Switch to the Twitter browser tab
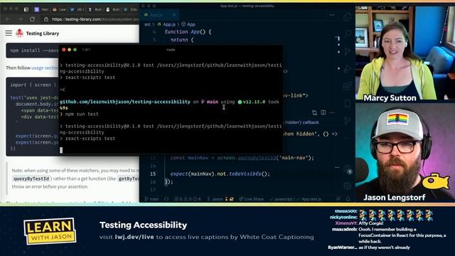455x256 pixels. 77,9
